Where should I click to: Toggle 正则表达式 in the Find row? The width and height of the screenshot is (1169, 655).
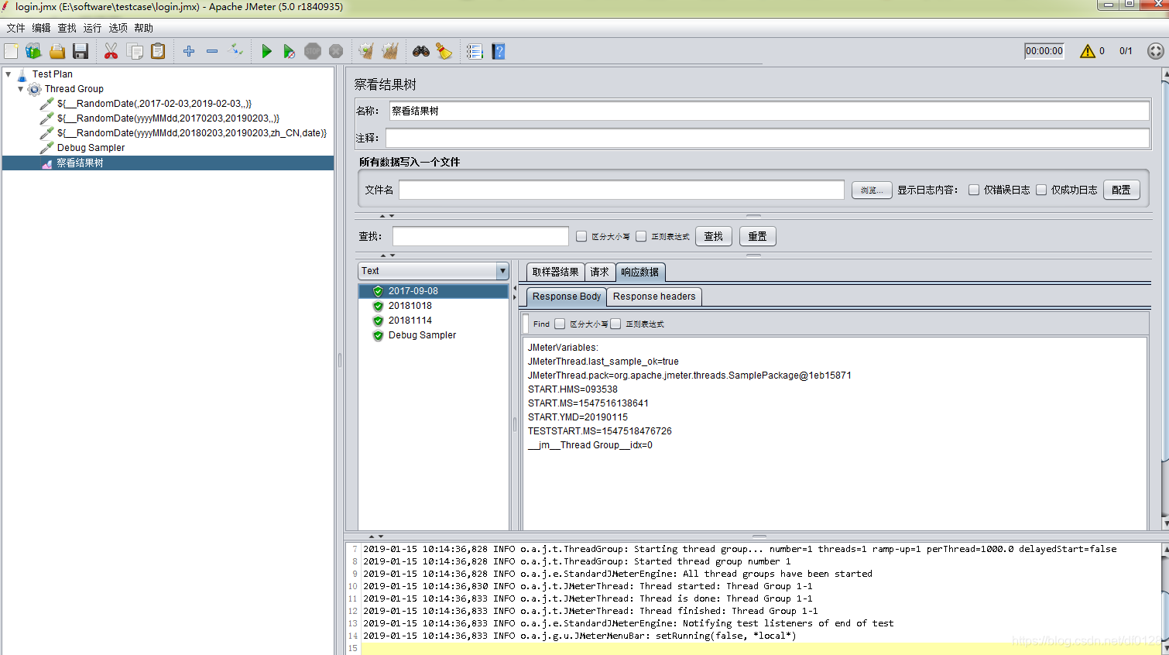[615, 324]
